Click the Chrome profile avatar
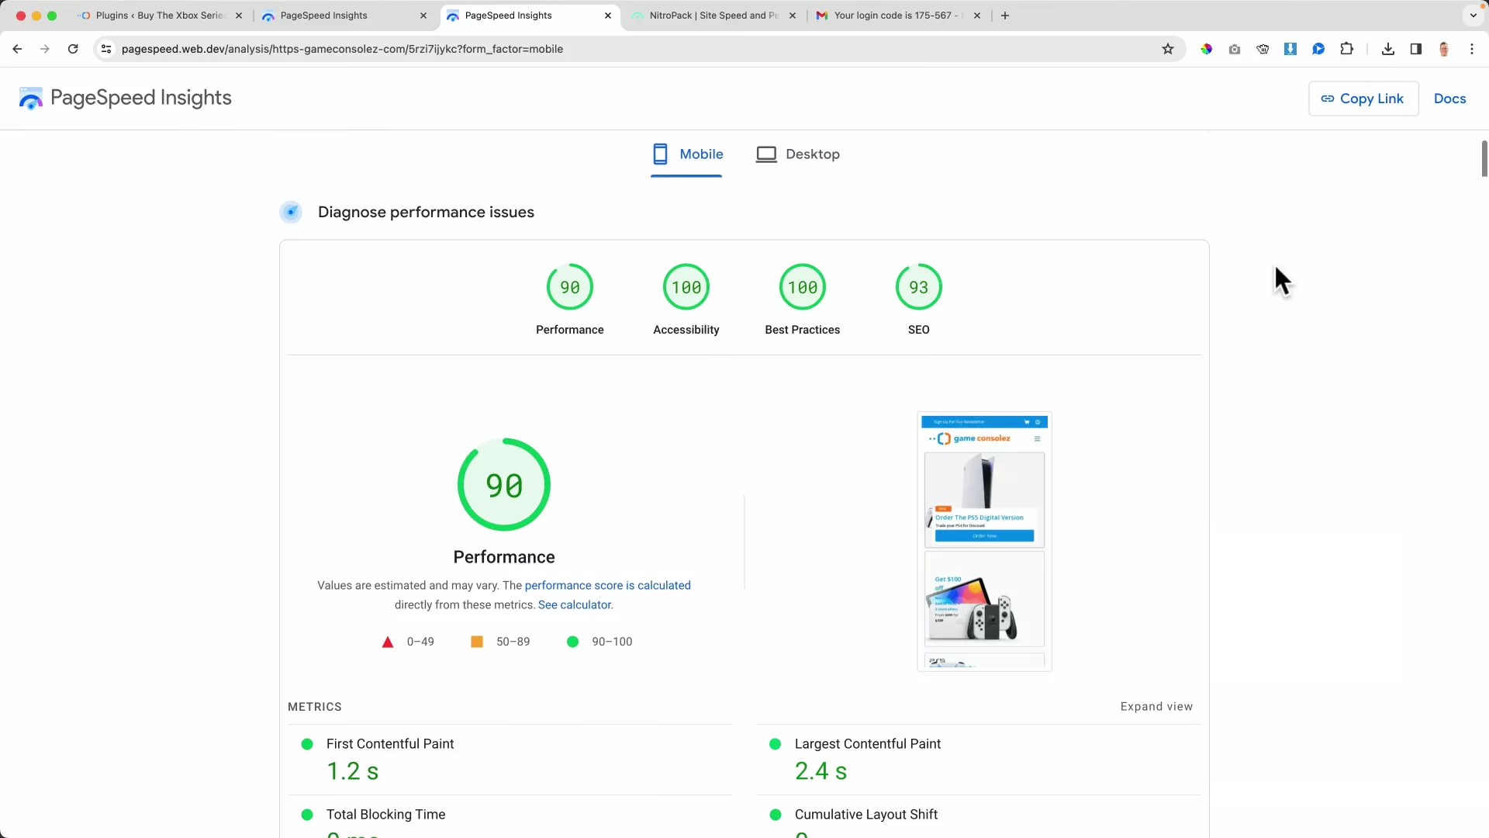Screen dimensions: 1489x838 [1444, 49]
